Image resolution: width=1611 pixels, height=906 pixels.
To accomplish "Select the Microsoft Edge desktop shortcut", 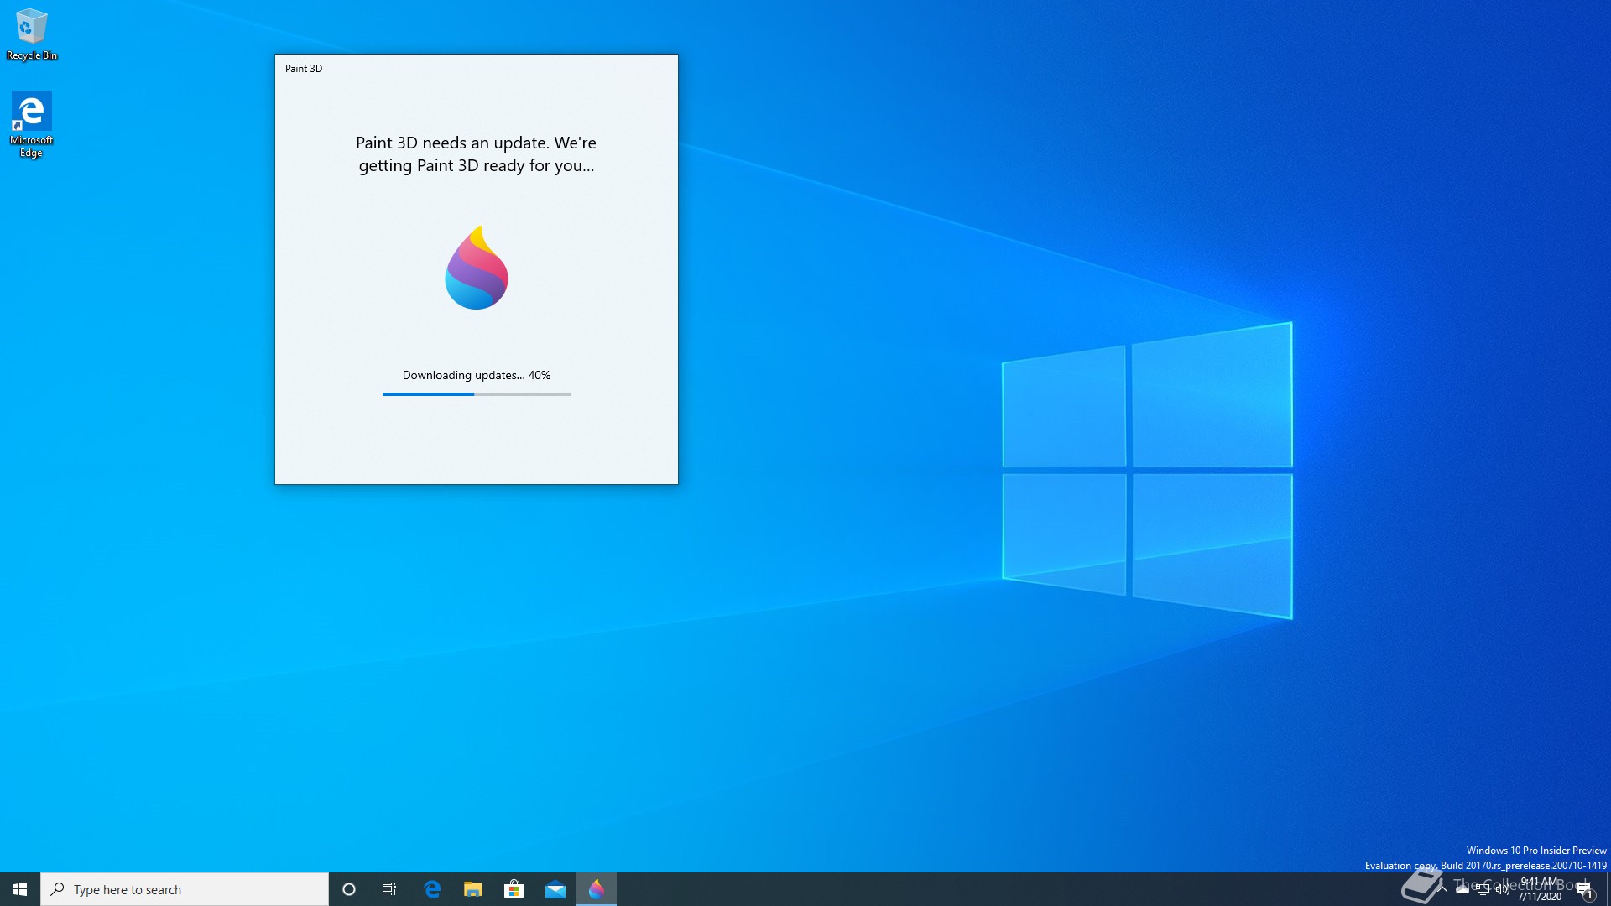I will coord(31,122).
